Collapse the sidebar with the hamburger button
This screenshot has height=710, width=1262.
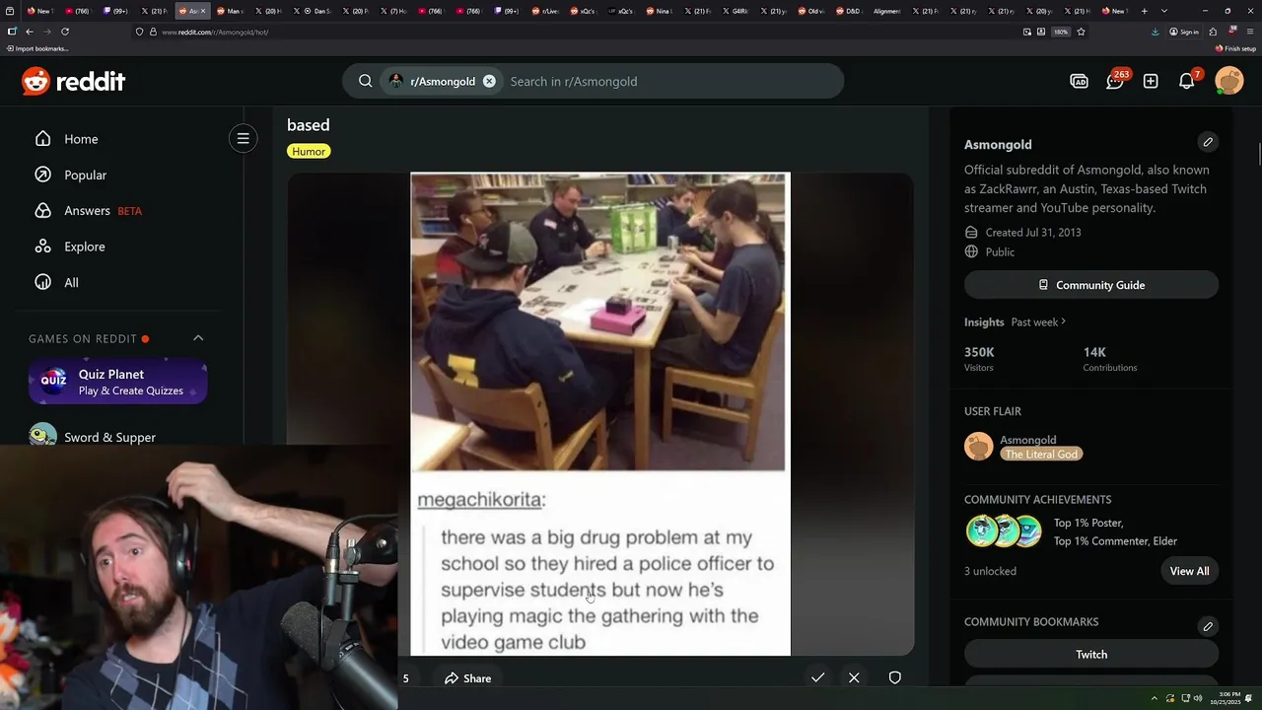(243, 138)
